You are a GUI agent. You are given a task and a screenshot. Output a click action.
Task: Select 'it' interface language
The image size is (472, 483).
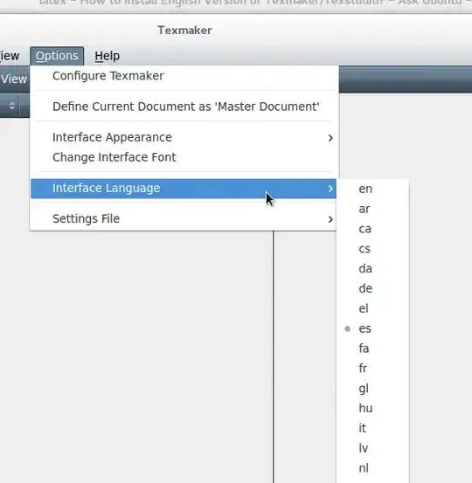(372, 428)
